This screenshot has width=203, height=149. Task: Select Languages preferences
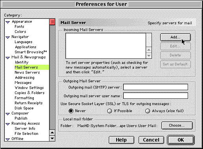24,42
